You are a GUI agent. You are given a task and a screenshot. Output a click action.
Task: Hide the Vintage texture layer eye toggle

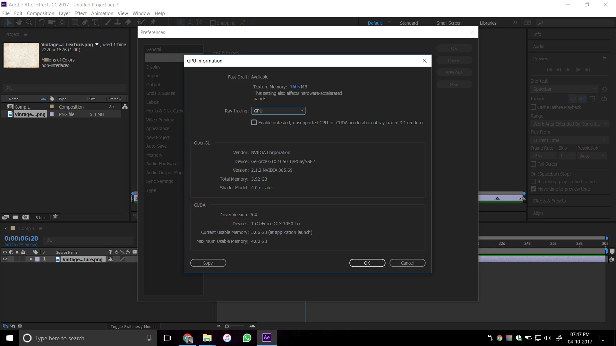click(x=5, y=259)
